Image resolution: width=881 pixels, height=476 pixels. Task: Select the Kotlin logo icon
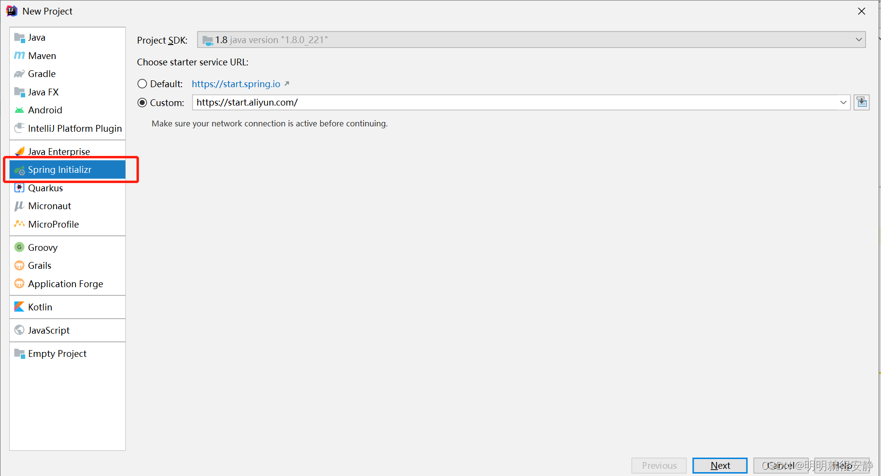click(19, 307)
